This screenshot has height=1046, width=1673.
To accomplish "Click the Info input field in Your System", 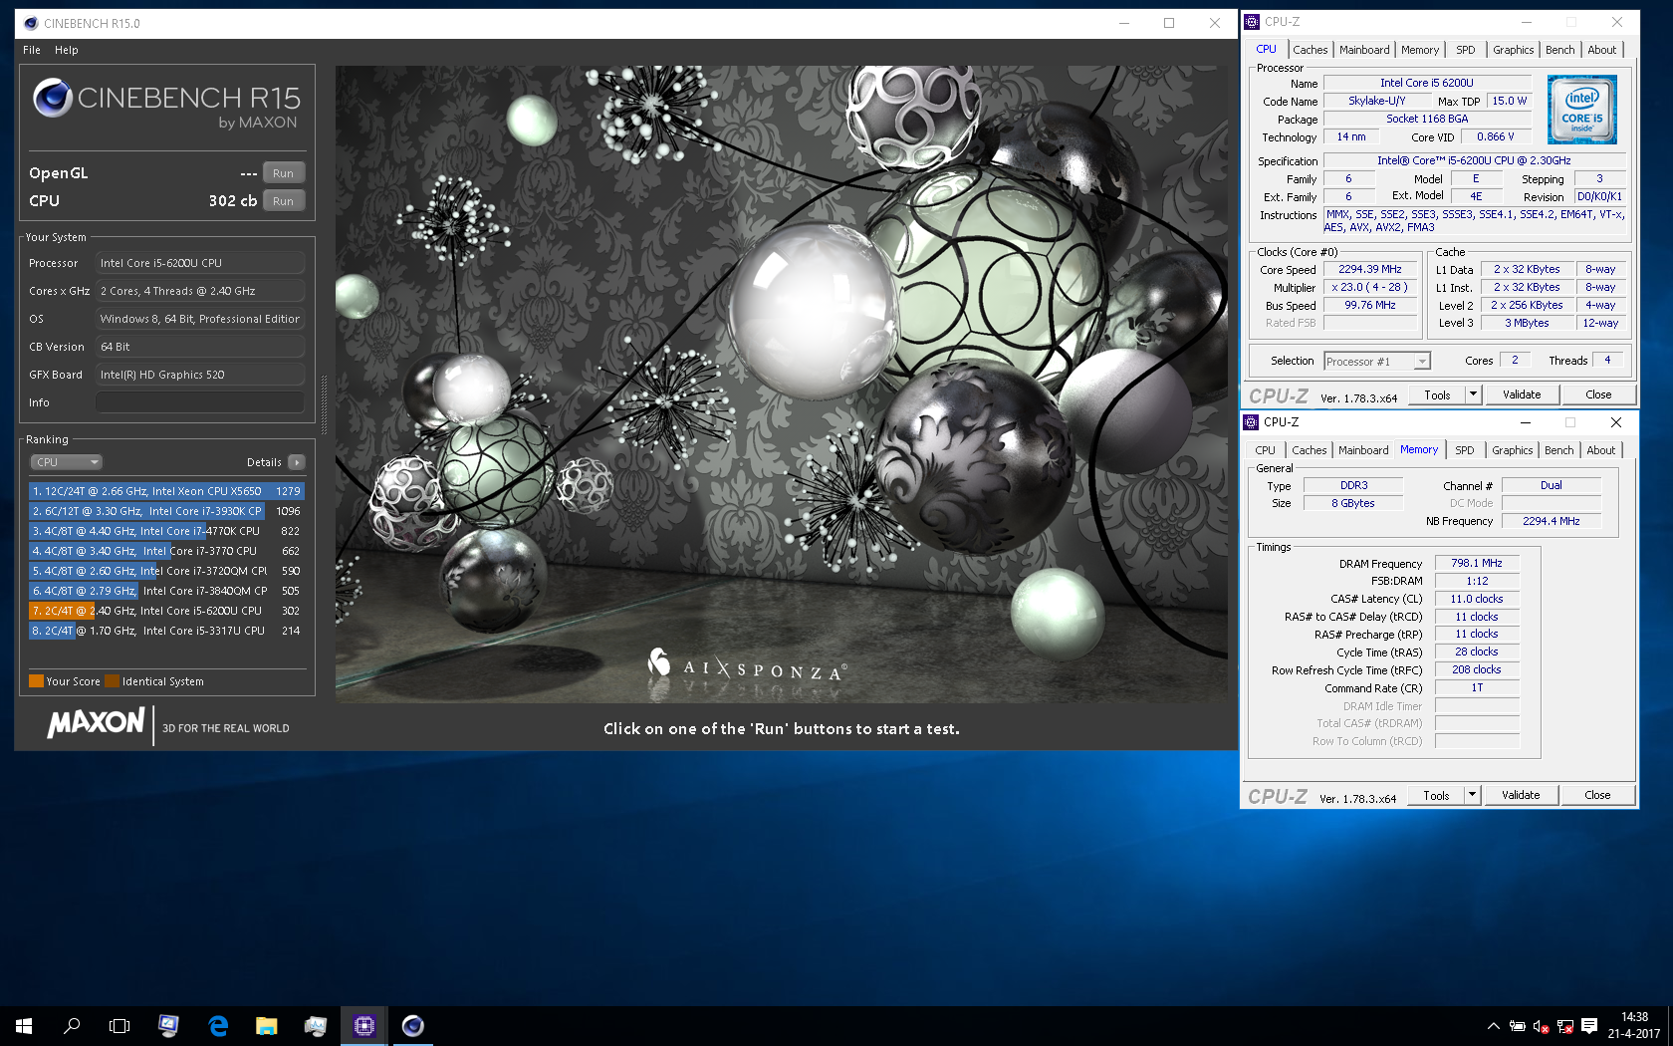I will point(200,402).
